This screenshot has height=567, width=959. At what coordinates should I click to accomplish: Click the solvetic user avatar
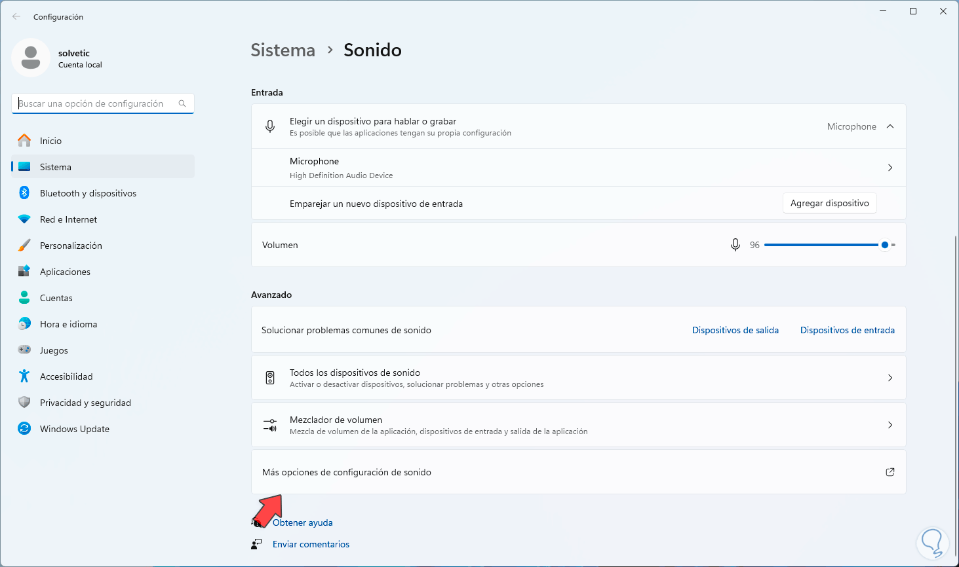[x=31, y=58]
